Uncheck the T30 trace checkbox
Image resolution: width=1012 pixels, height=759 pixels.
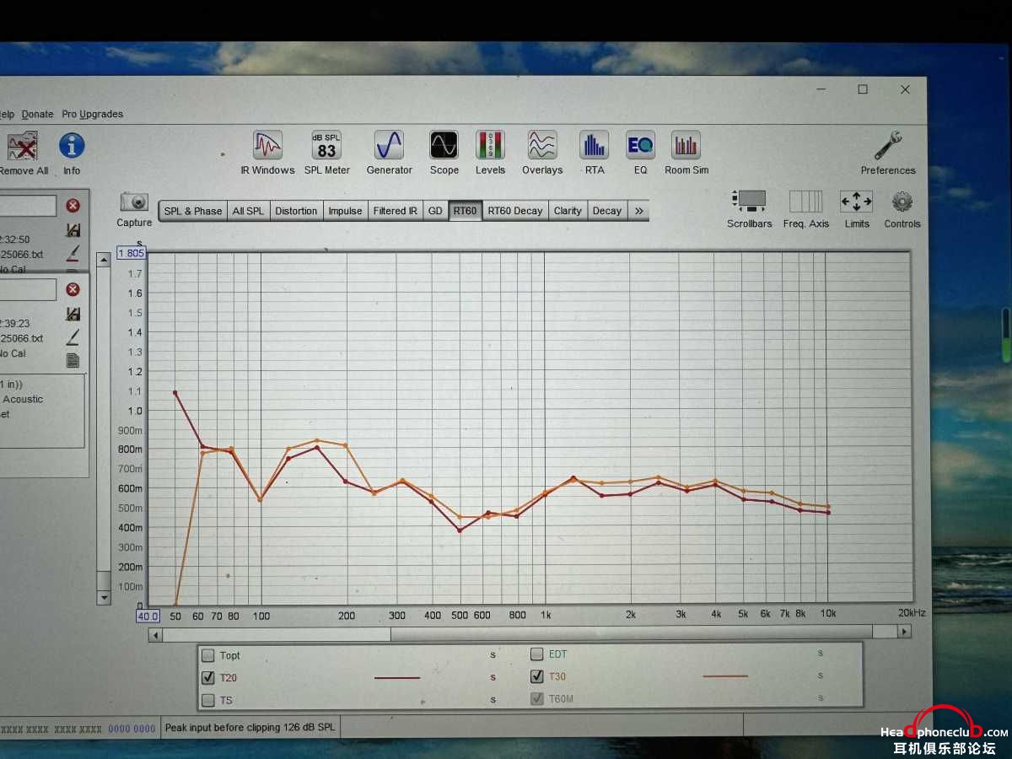point(537,676)
